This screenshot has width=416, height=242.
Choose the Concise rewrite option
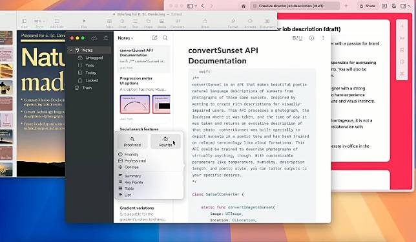129,167
